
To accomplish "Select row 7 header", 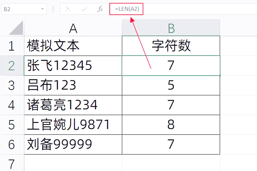I will [x=12, y=163].
